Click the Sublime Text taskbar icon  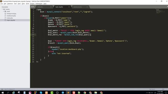point(68,93)
